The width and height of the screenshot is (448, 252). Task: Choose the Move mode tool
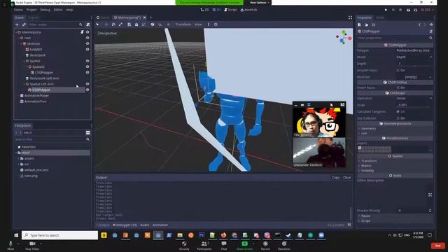(106, 24)
